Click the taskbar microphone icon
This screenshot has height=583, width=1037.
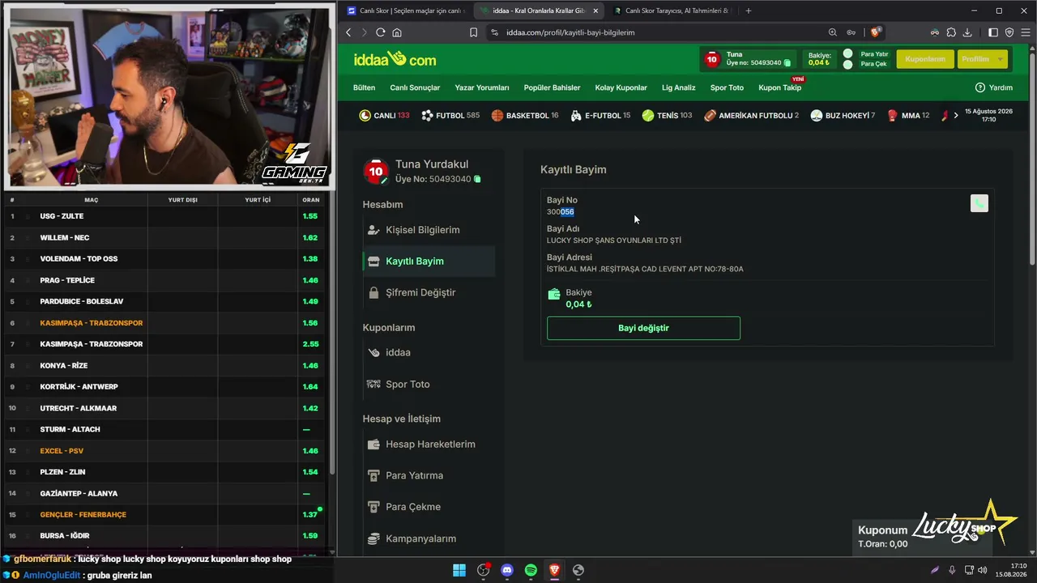pos(952,570)
